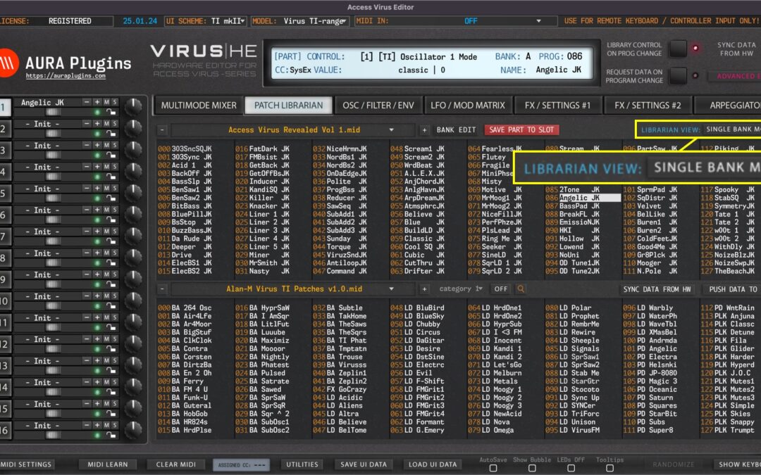Screen dimensions: 761x475
Task: Solo part 2 with its S button
Action: coord(115,123)
